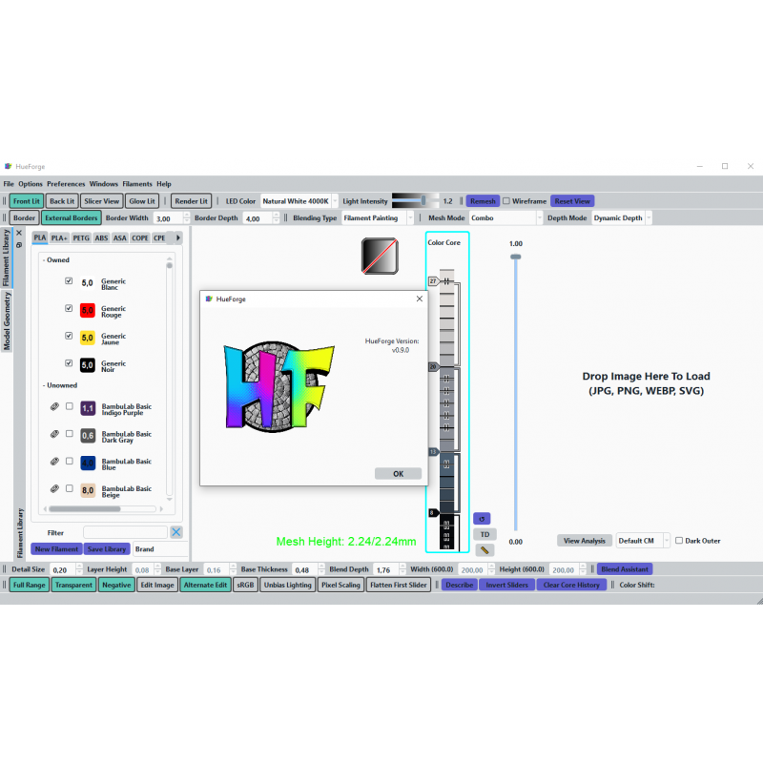Open the Mesh Mode Combo dropdown
This screenshot has width=763, height=763.
[506, 218]
